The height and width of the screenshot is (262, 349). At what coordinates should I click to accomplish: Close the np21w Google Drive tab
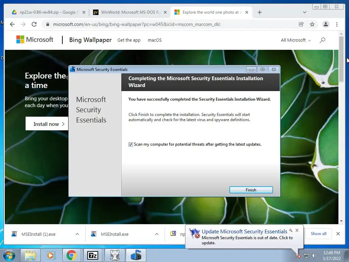coord(84,12)
